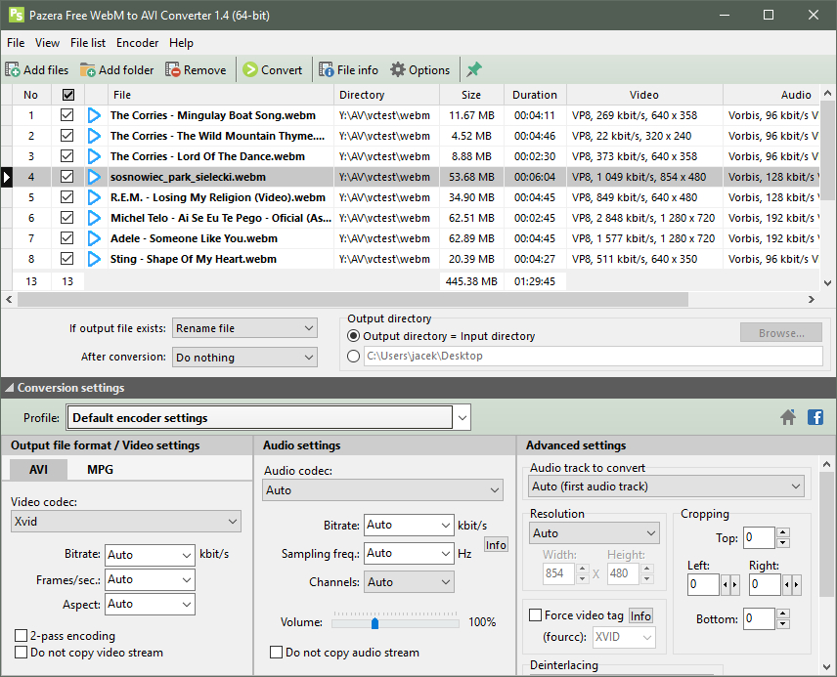Screen dimensions: 837x677
Task: Click the file list horizontal scrollbar
Action: [x=353, y=300]
